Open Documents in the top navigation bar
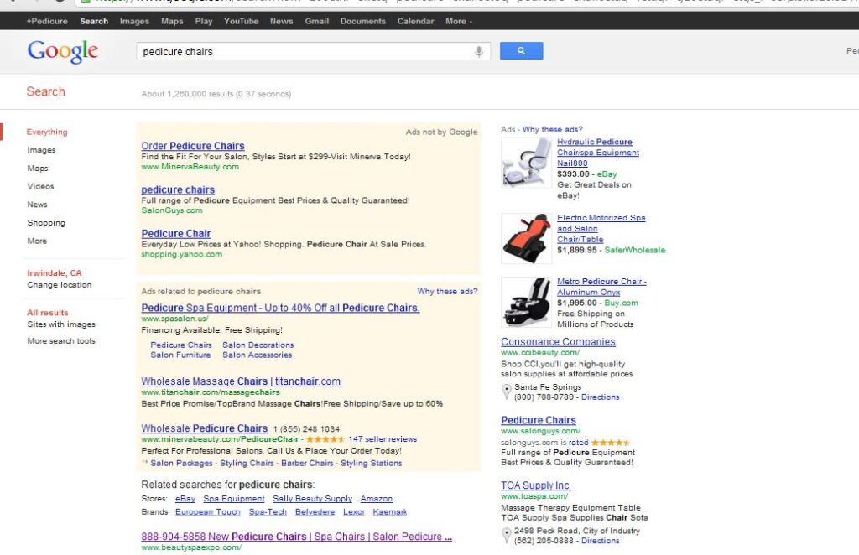Viewport: 859px width, 555px height. 362,21
